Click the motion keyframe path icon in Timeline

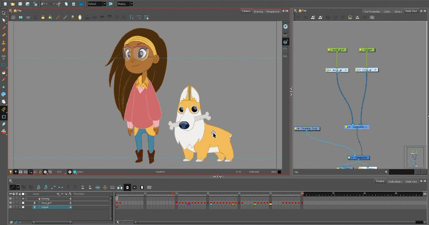(53, 187)
